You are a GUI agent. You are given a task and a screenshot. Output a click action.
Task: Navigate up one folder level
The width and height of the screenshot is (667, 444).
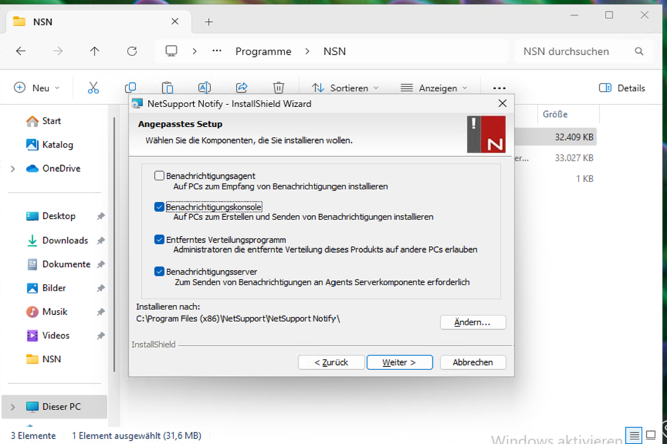(x=95, y=52)
